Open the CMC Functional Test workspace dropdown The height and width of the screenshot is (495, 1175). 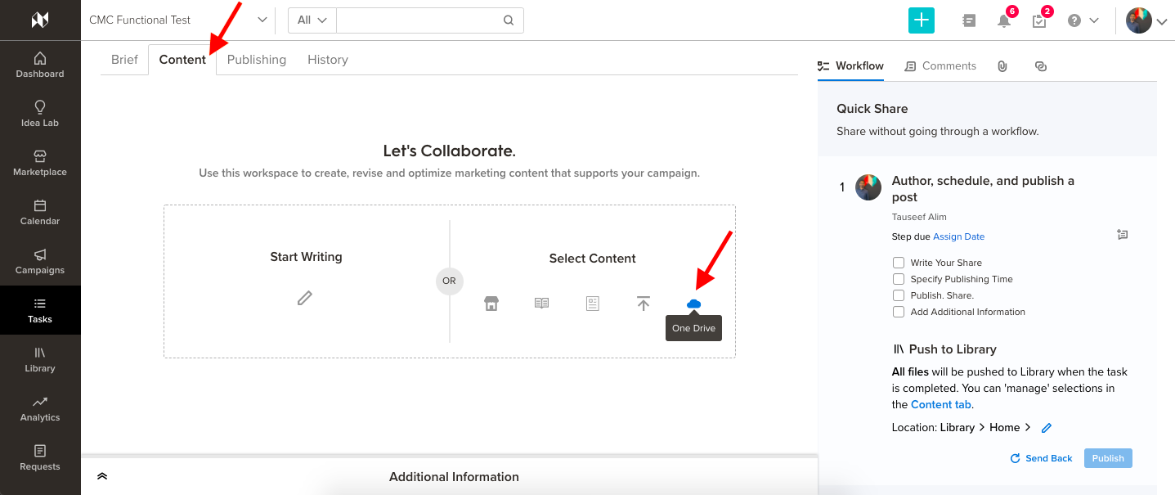(178, 20)
